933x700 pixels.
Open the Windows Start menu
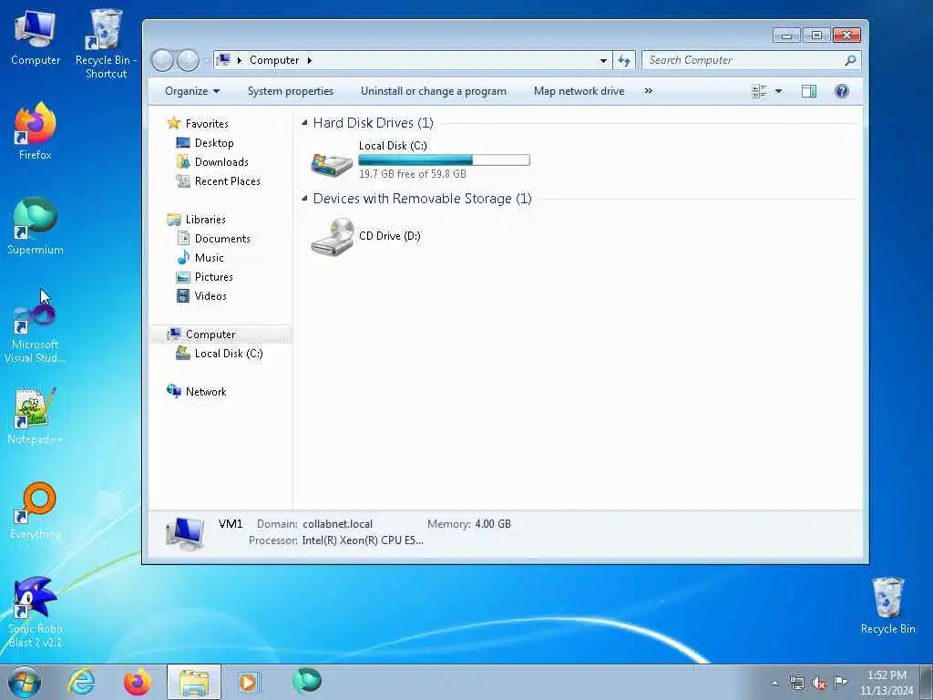click(x=25, y=682)
